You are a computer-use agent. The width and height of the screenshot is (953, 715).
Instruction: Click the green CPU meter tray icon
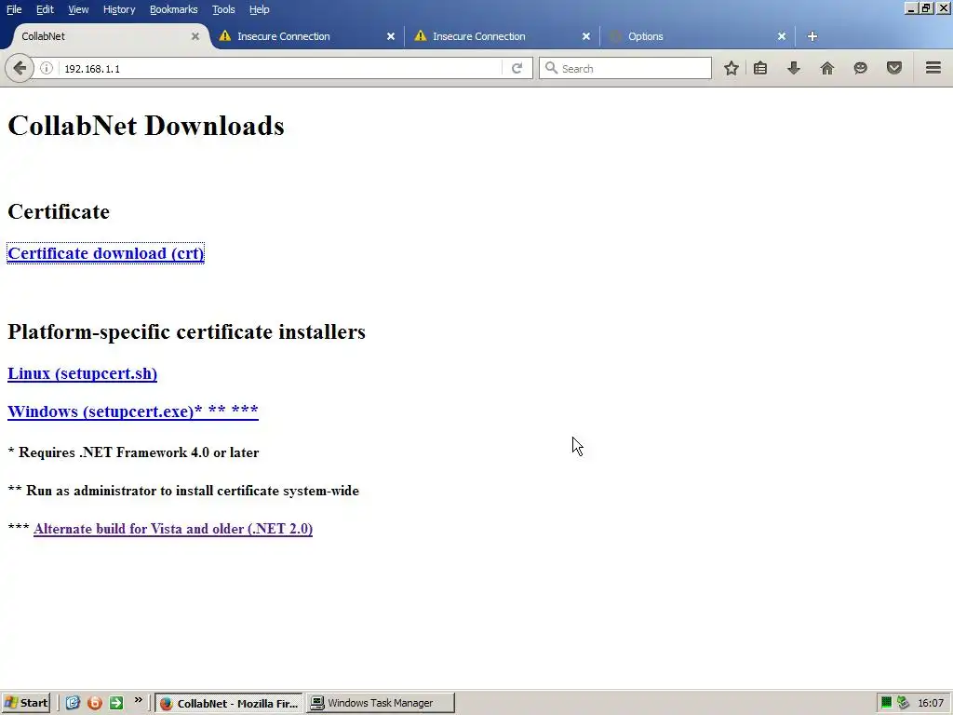887,703
